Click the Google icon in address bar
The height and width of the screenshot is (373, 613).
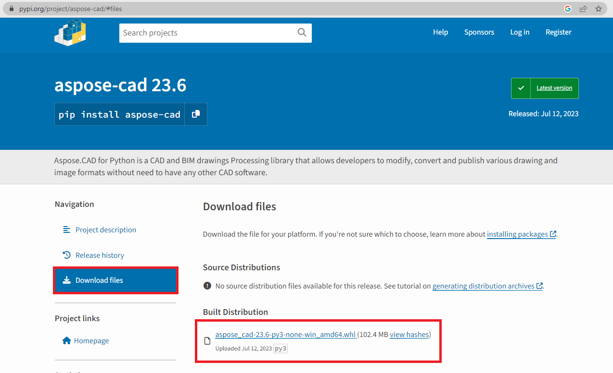click(x=568, y=9)
